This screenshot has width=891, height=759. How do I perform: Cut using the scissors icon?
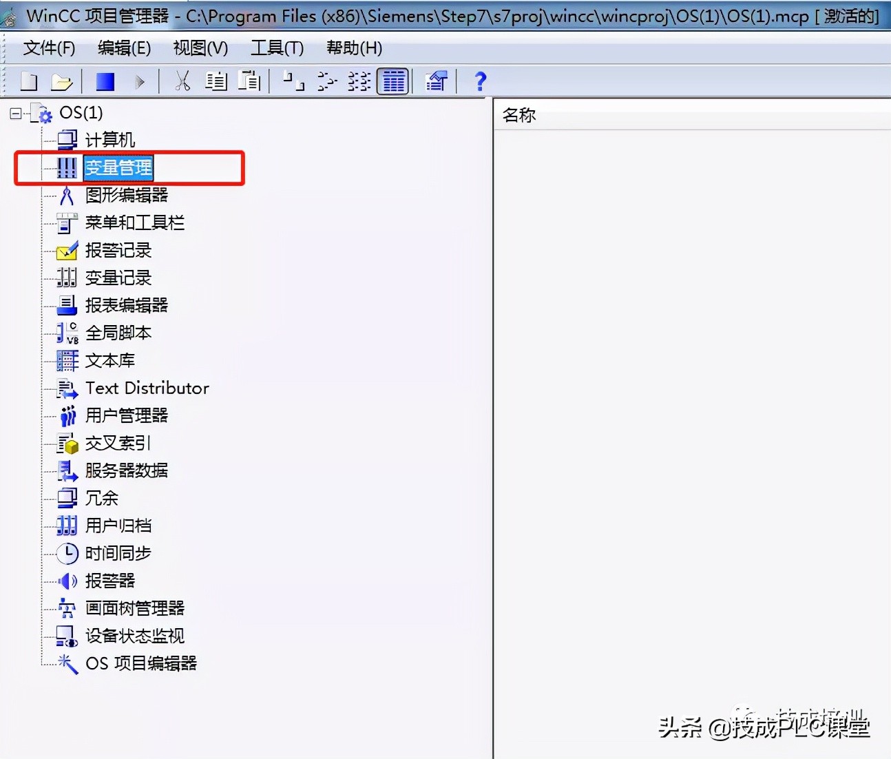(182, 81)
